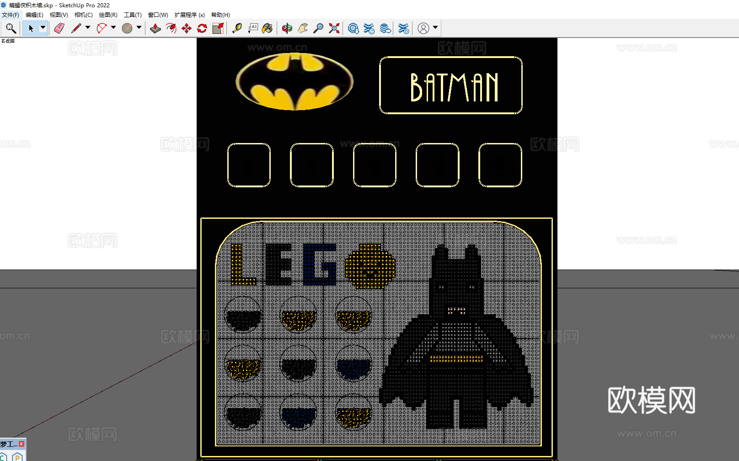
Task: Choose the Move tool
Action: (x=187, y=28)
